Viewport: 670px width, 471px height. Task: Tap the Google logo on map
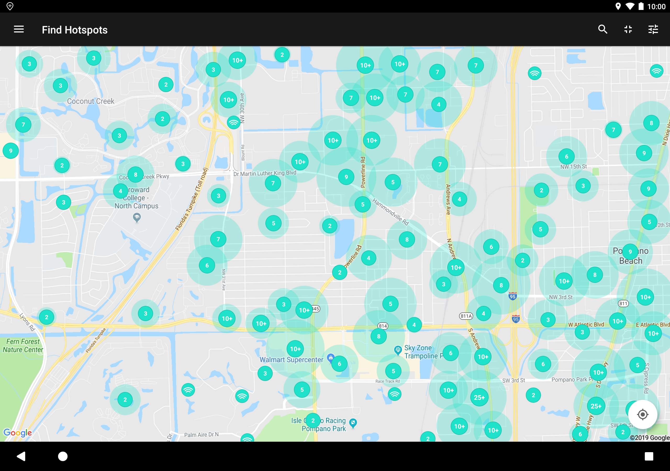(x=18, y=433)
